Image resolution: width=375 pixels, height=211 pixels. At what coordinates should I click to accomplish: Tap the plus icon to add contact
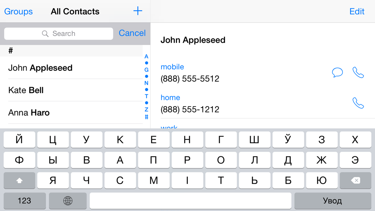coord(138,11)
